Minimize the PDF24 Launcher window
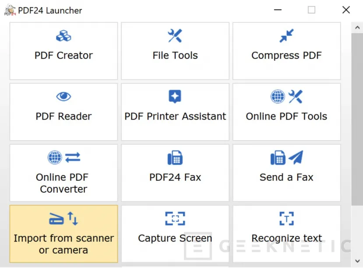Viewport: 363px width, 268px height. [278, 10]
